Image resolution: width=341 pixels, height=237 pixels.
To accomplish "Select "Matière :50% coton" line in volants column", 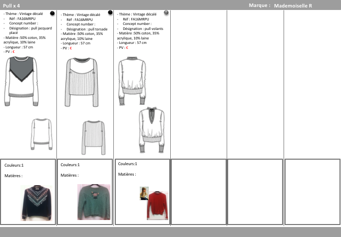I will tap(138, 35).
